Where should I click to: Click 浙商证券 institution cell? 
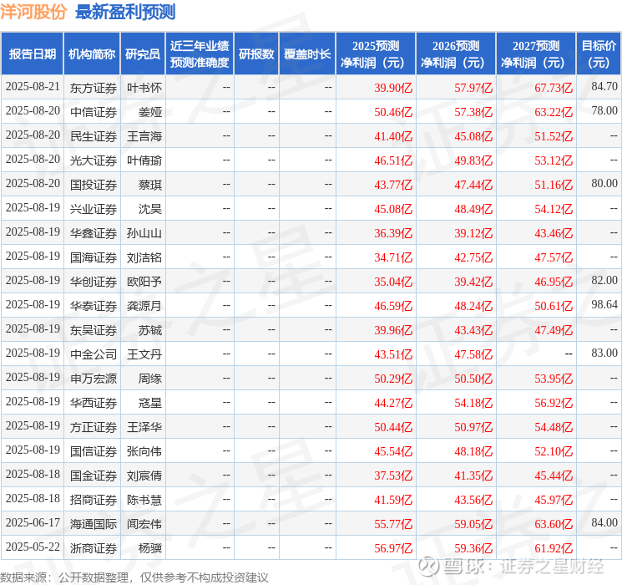(94, 548)
